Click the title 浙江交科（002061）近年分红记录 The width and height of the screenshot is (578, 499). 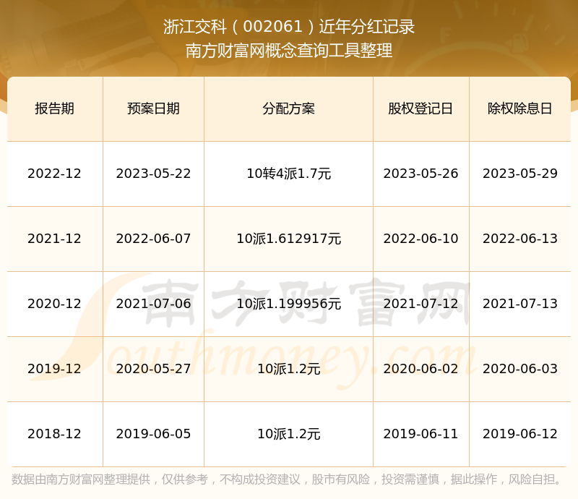click(289, 27)
